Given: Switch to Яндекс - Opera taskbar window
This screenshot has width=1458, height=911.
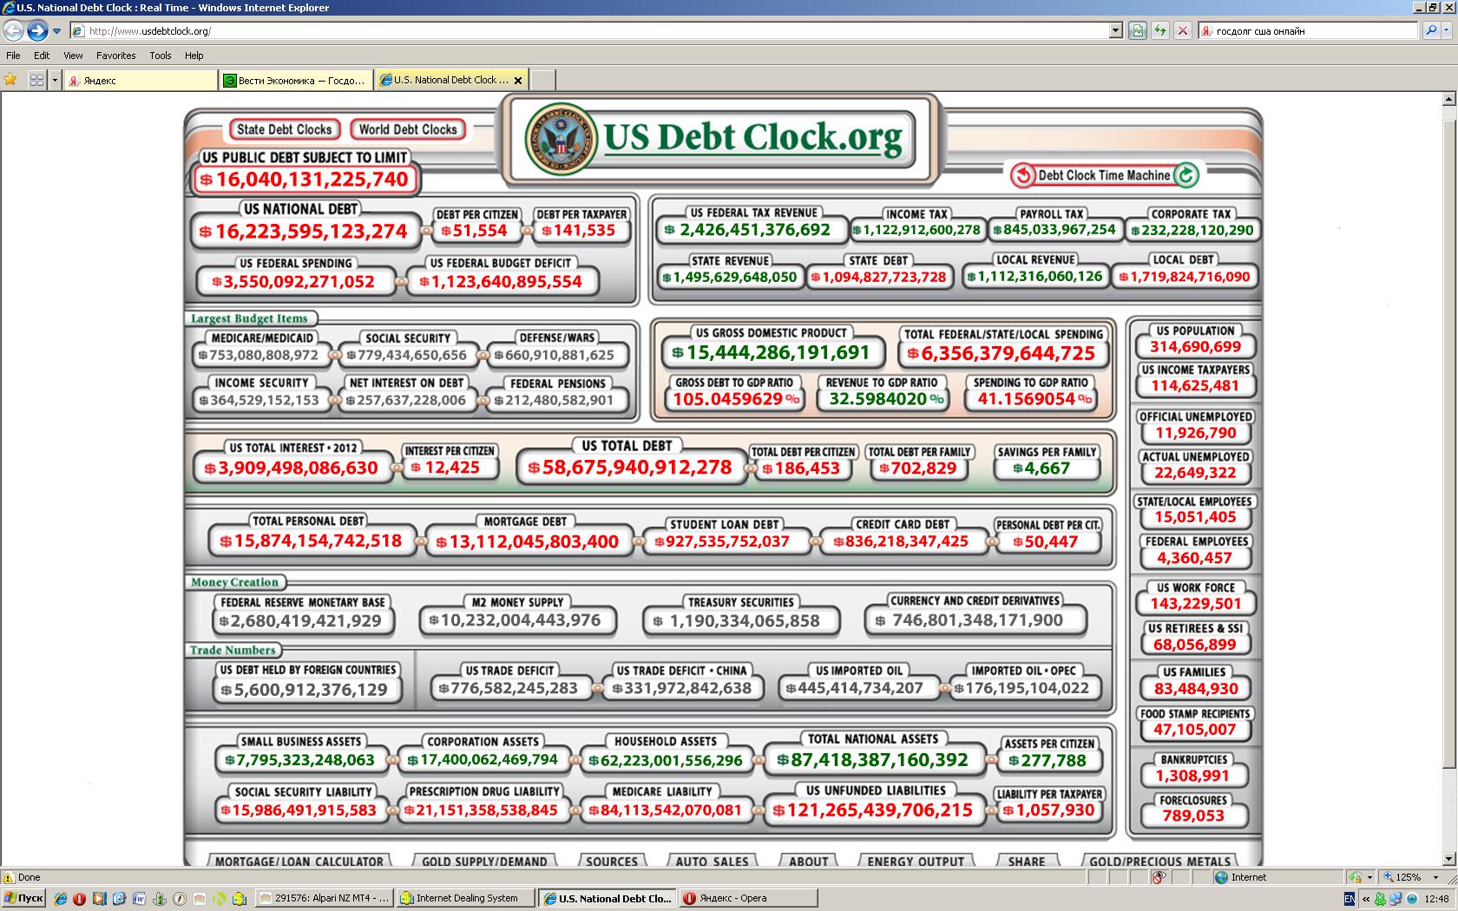Looking at the screenshot, I should (x=749, y=899).
